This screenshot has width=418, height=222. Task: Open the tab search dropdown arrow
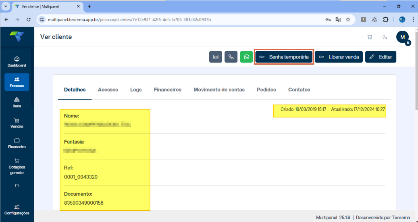coord(6,6)
